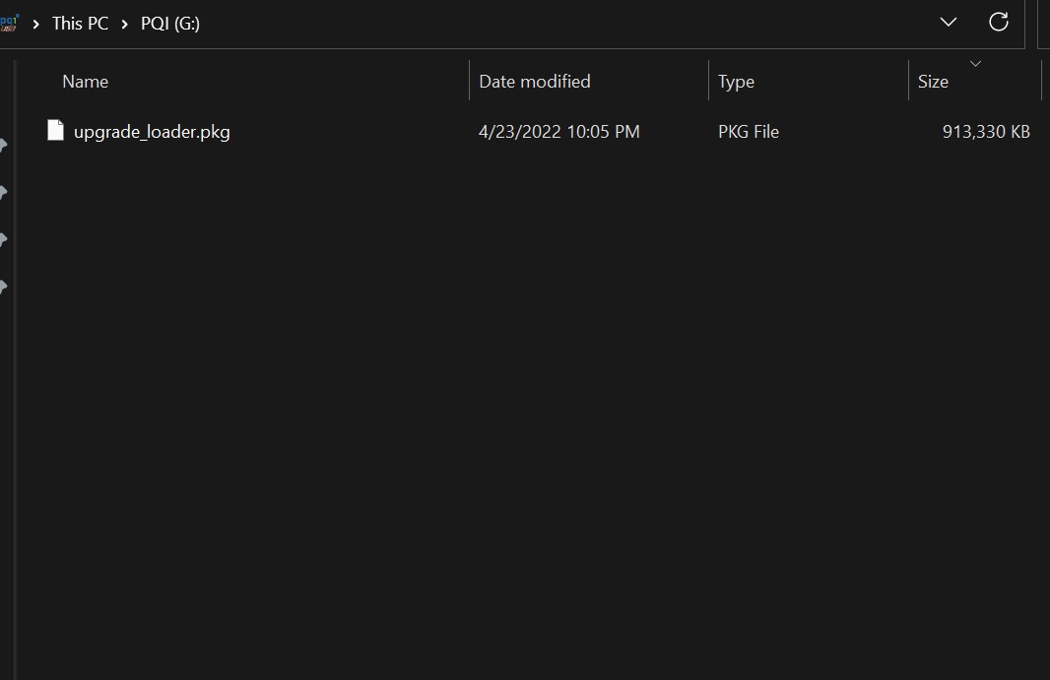The image size is (1050, 680).
Task: Click the bottommost pin icon in navigation pane
Action: (4, 287)
